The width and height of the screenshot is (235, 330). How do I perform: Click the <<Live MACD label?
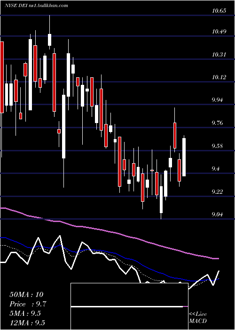[198, 317]
